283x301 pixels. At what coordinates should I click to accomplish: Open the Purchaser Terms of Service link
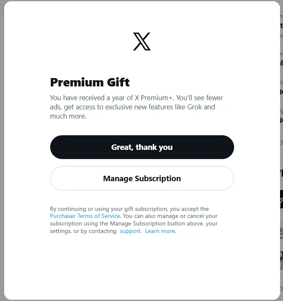(x=85, y=216)
